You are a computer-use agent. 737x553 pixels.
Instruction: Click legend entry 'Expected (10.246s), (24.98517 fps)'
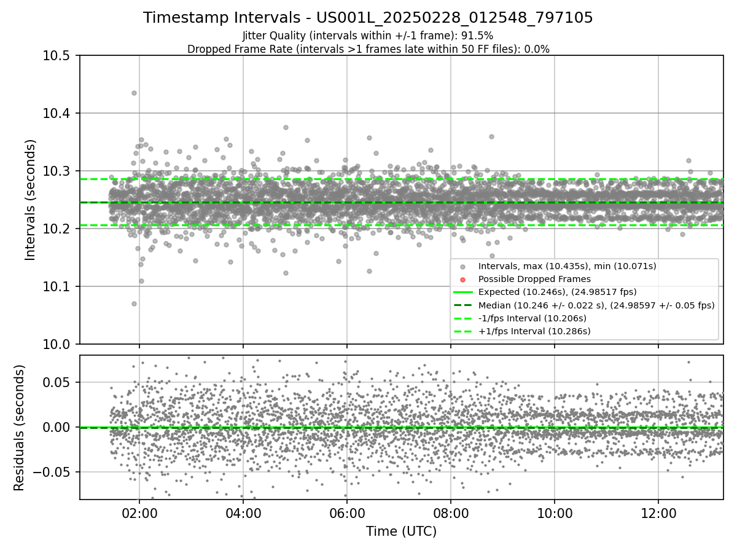(558, 292)
